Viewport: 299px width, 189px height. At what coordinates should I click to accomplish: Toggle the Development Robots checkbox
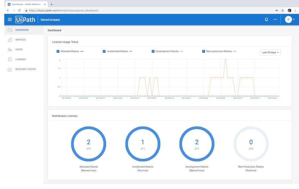153,51
